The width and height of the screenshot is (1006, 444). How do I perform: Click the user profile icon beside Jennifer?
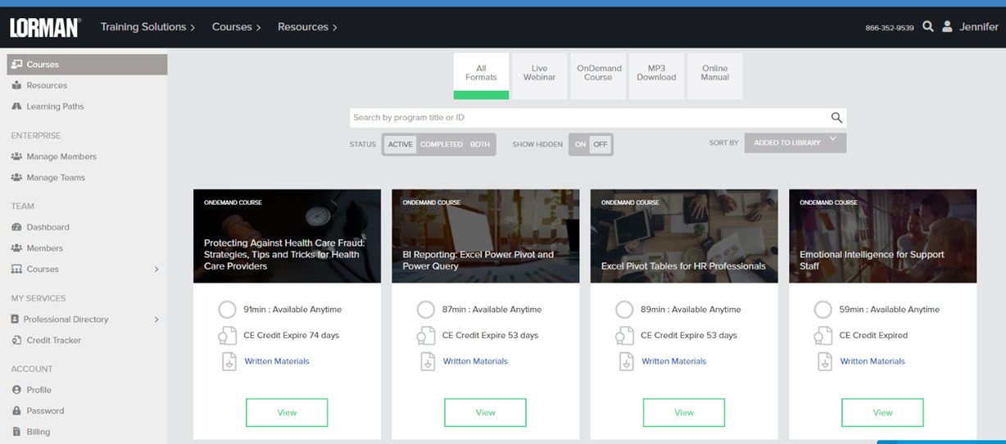947,26
